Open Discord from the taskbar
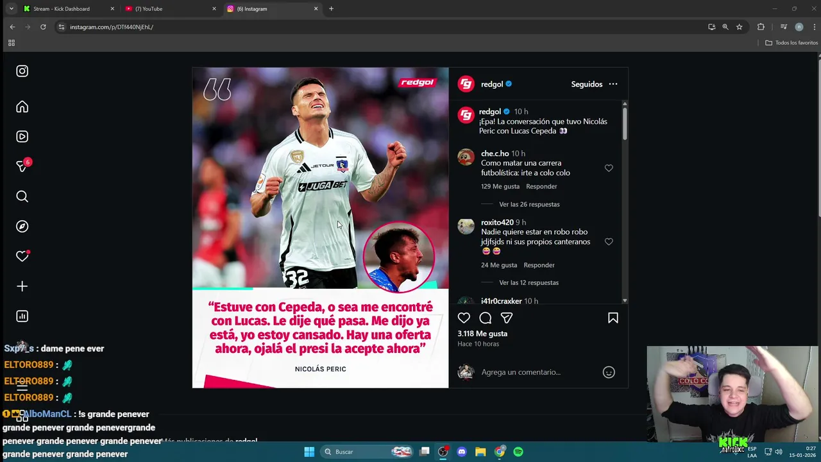Screen dimensions: 821x462 point(461,452)
